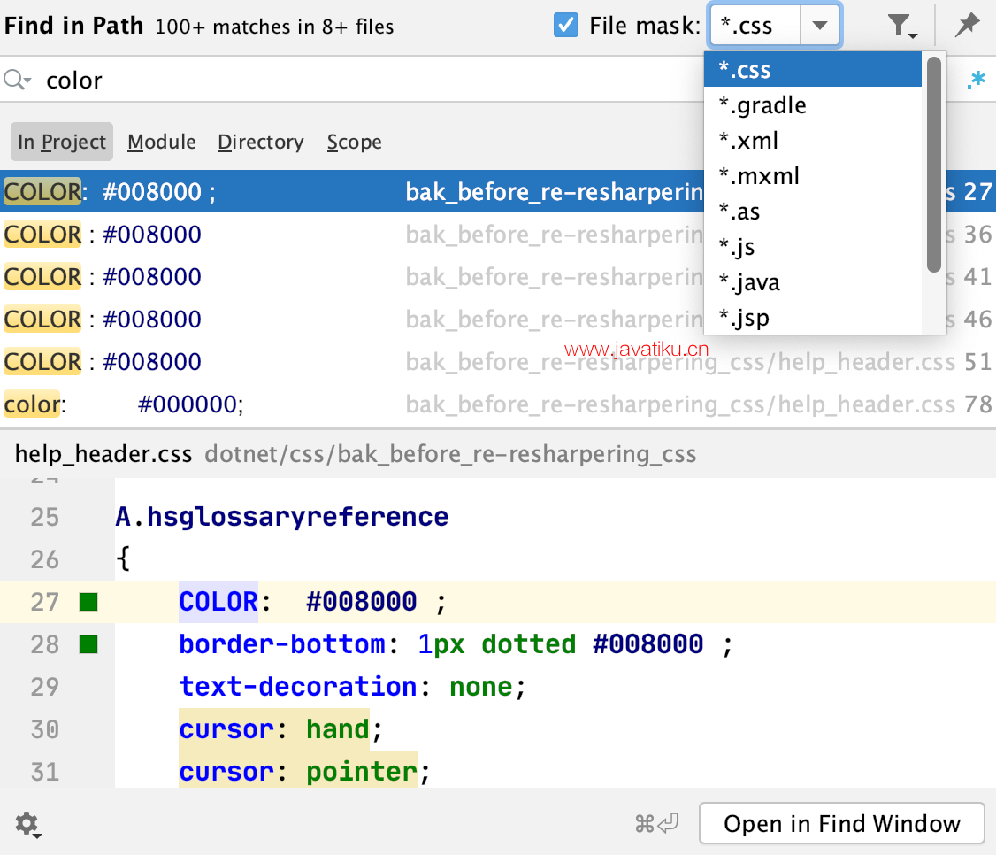Click the color search text field
Screen dimensions: 996x855
click(x=354, y=81)
